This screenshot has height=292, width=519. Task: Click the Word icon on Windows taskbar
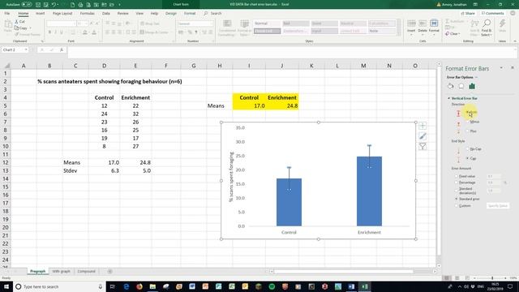pyautogui.click(x=351, y=286)
